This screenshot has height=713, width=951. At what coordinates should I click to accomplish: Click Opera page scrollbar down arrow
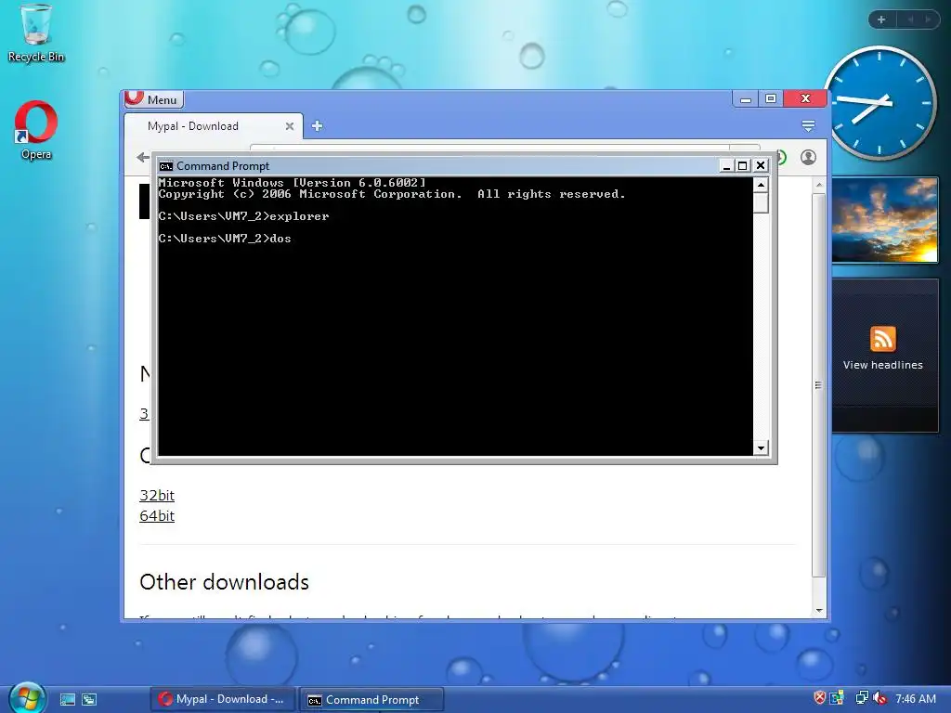(x=819, y=611)
